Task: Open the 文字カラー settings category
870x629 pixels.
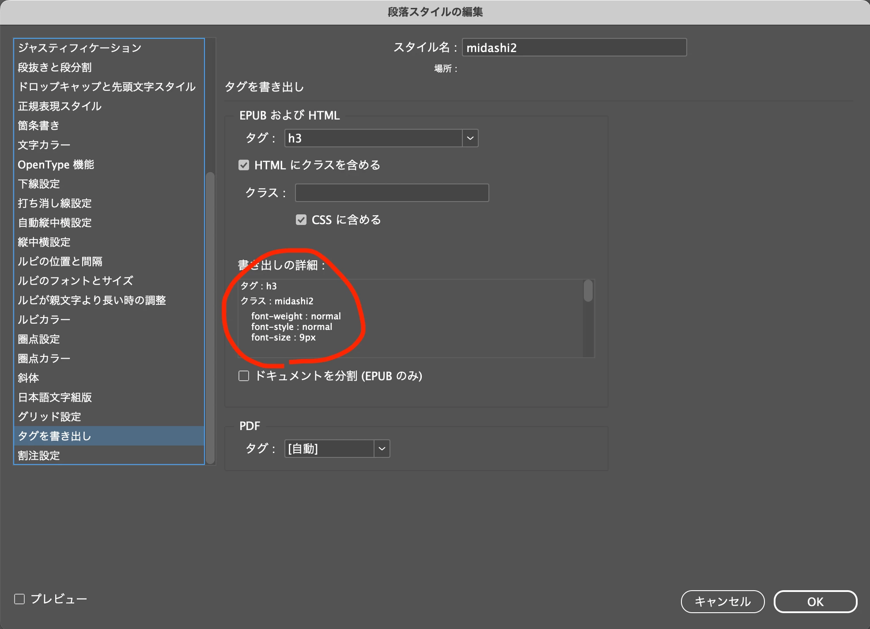Action: point(44,145)
